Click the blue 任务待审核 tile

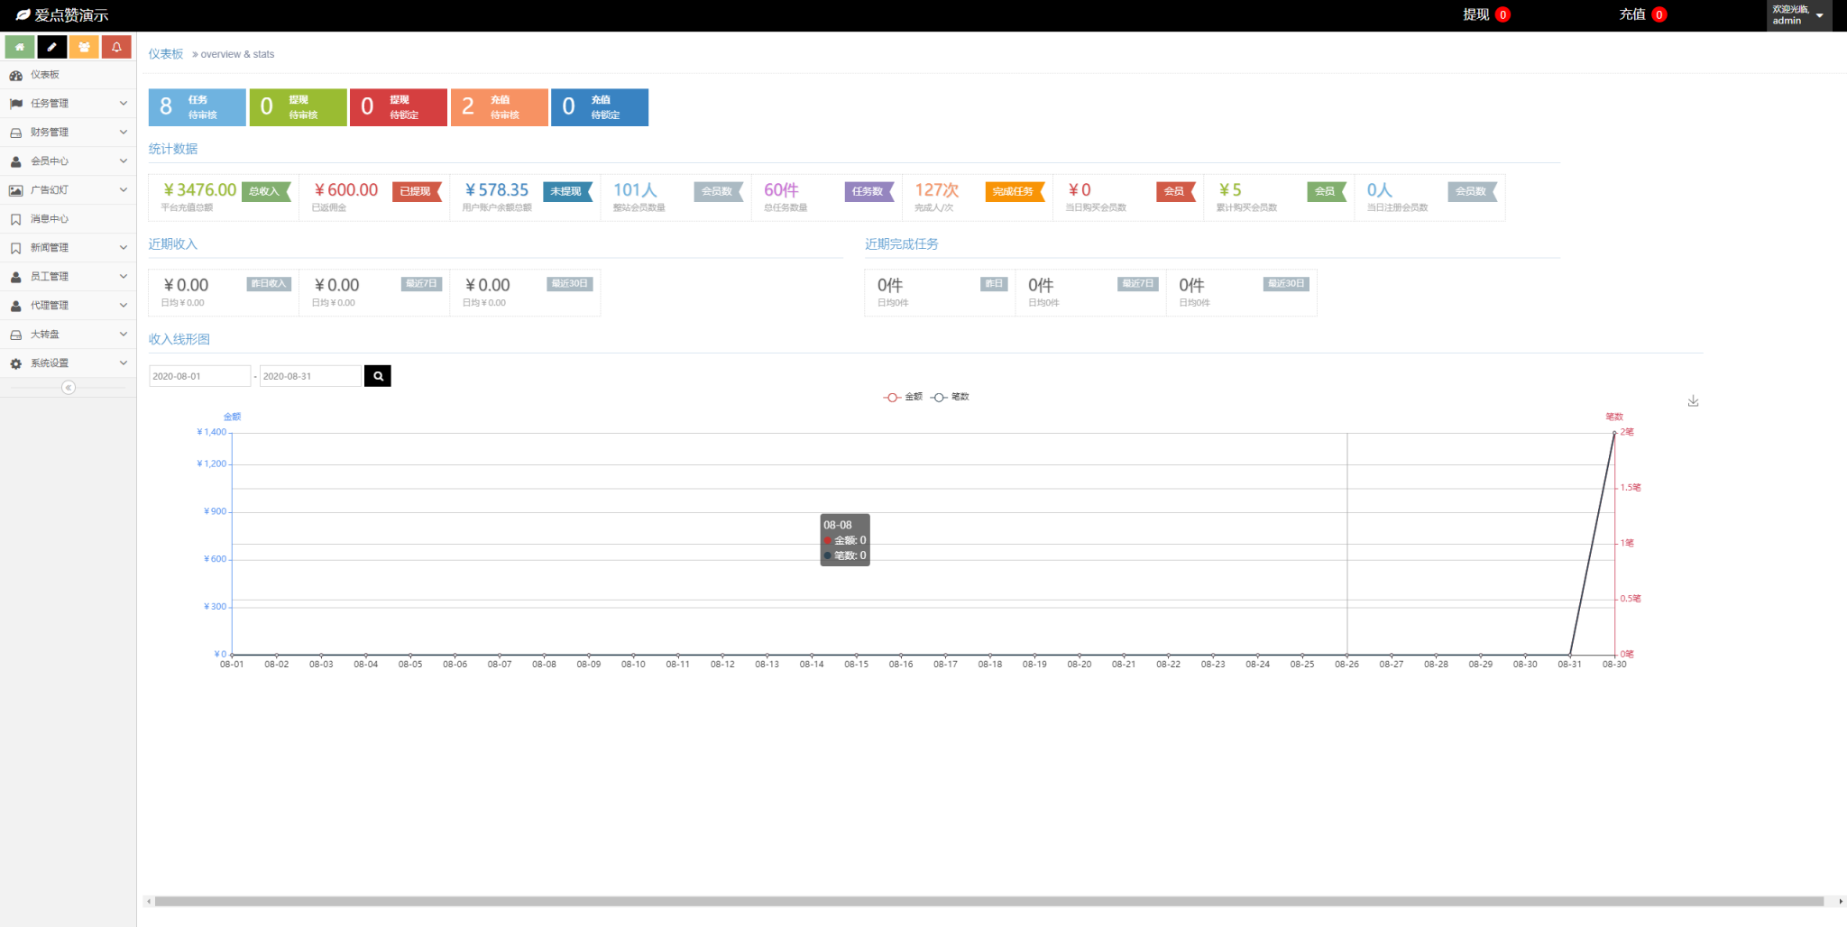pos(197,107)
